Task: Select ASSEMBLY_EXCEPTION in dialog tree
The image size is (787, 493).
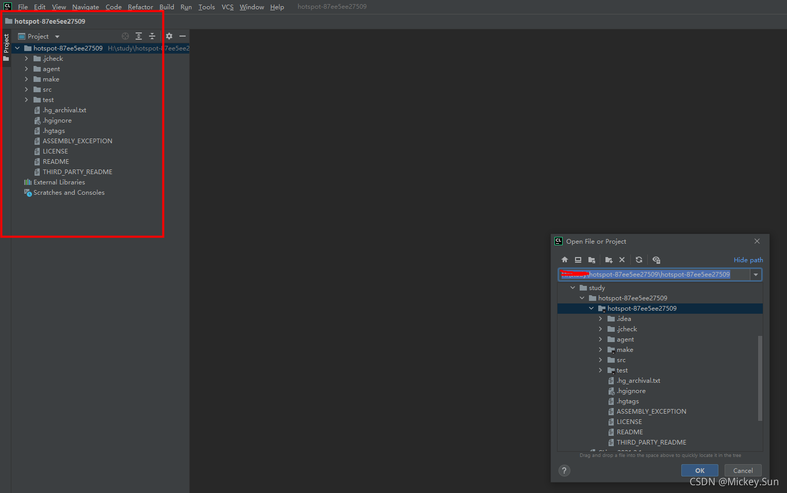Action: (x=651, y=412)
